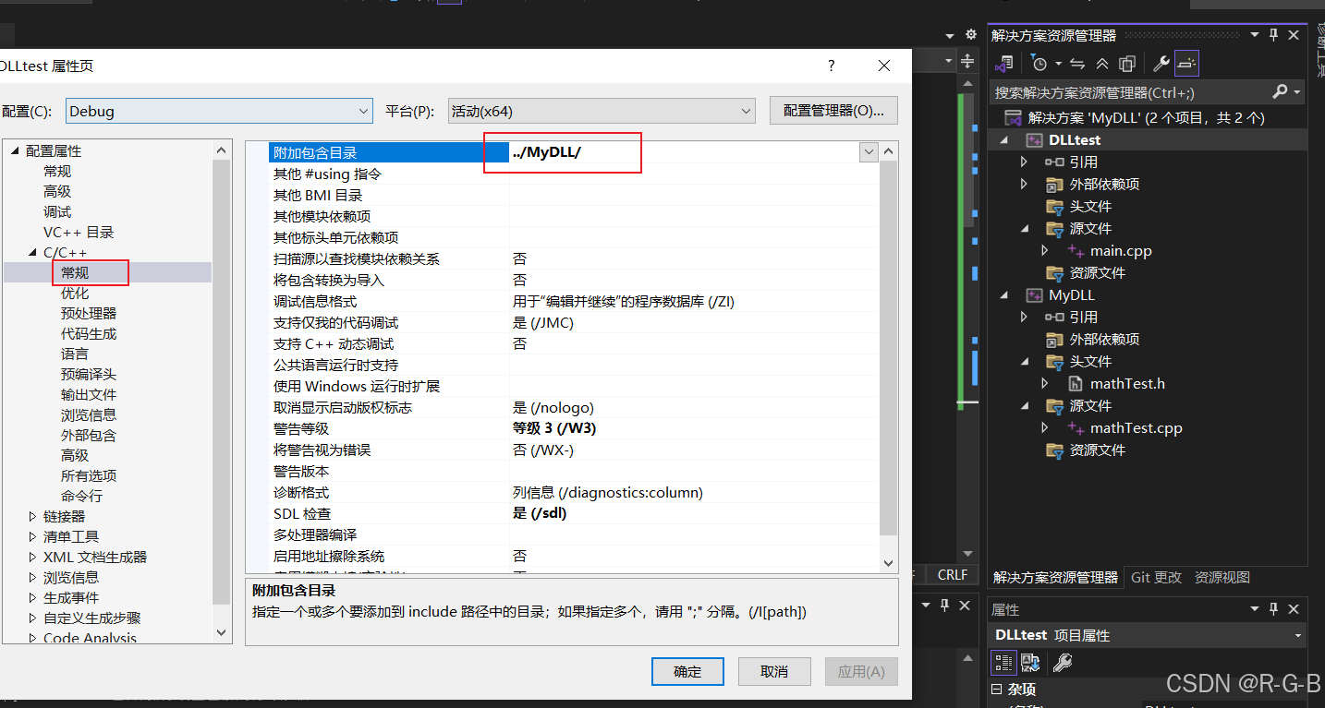1325x708 pixels.
Task: Select 命令行 under C/C++
Action: coord(81,496)
